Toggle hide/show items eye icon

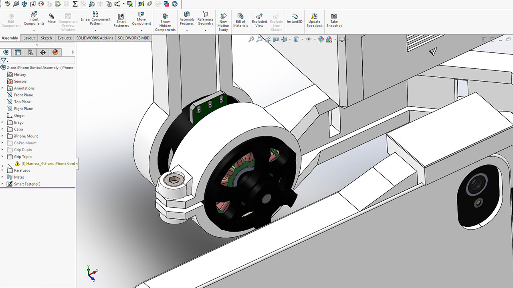coord(308,39)
